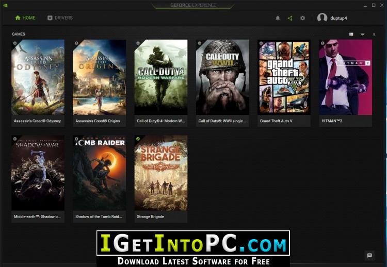
Task: Click green optimized check on Strange Brigade
Action: pyautogui.click(x=138, y=139)
